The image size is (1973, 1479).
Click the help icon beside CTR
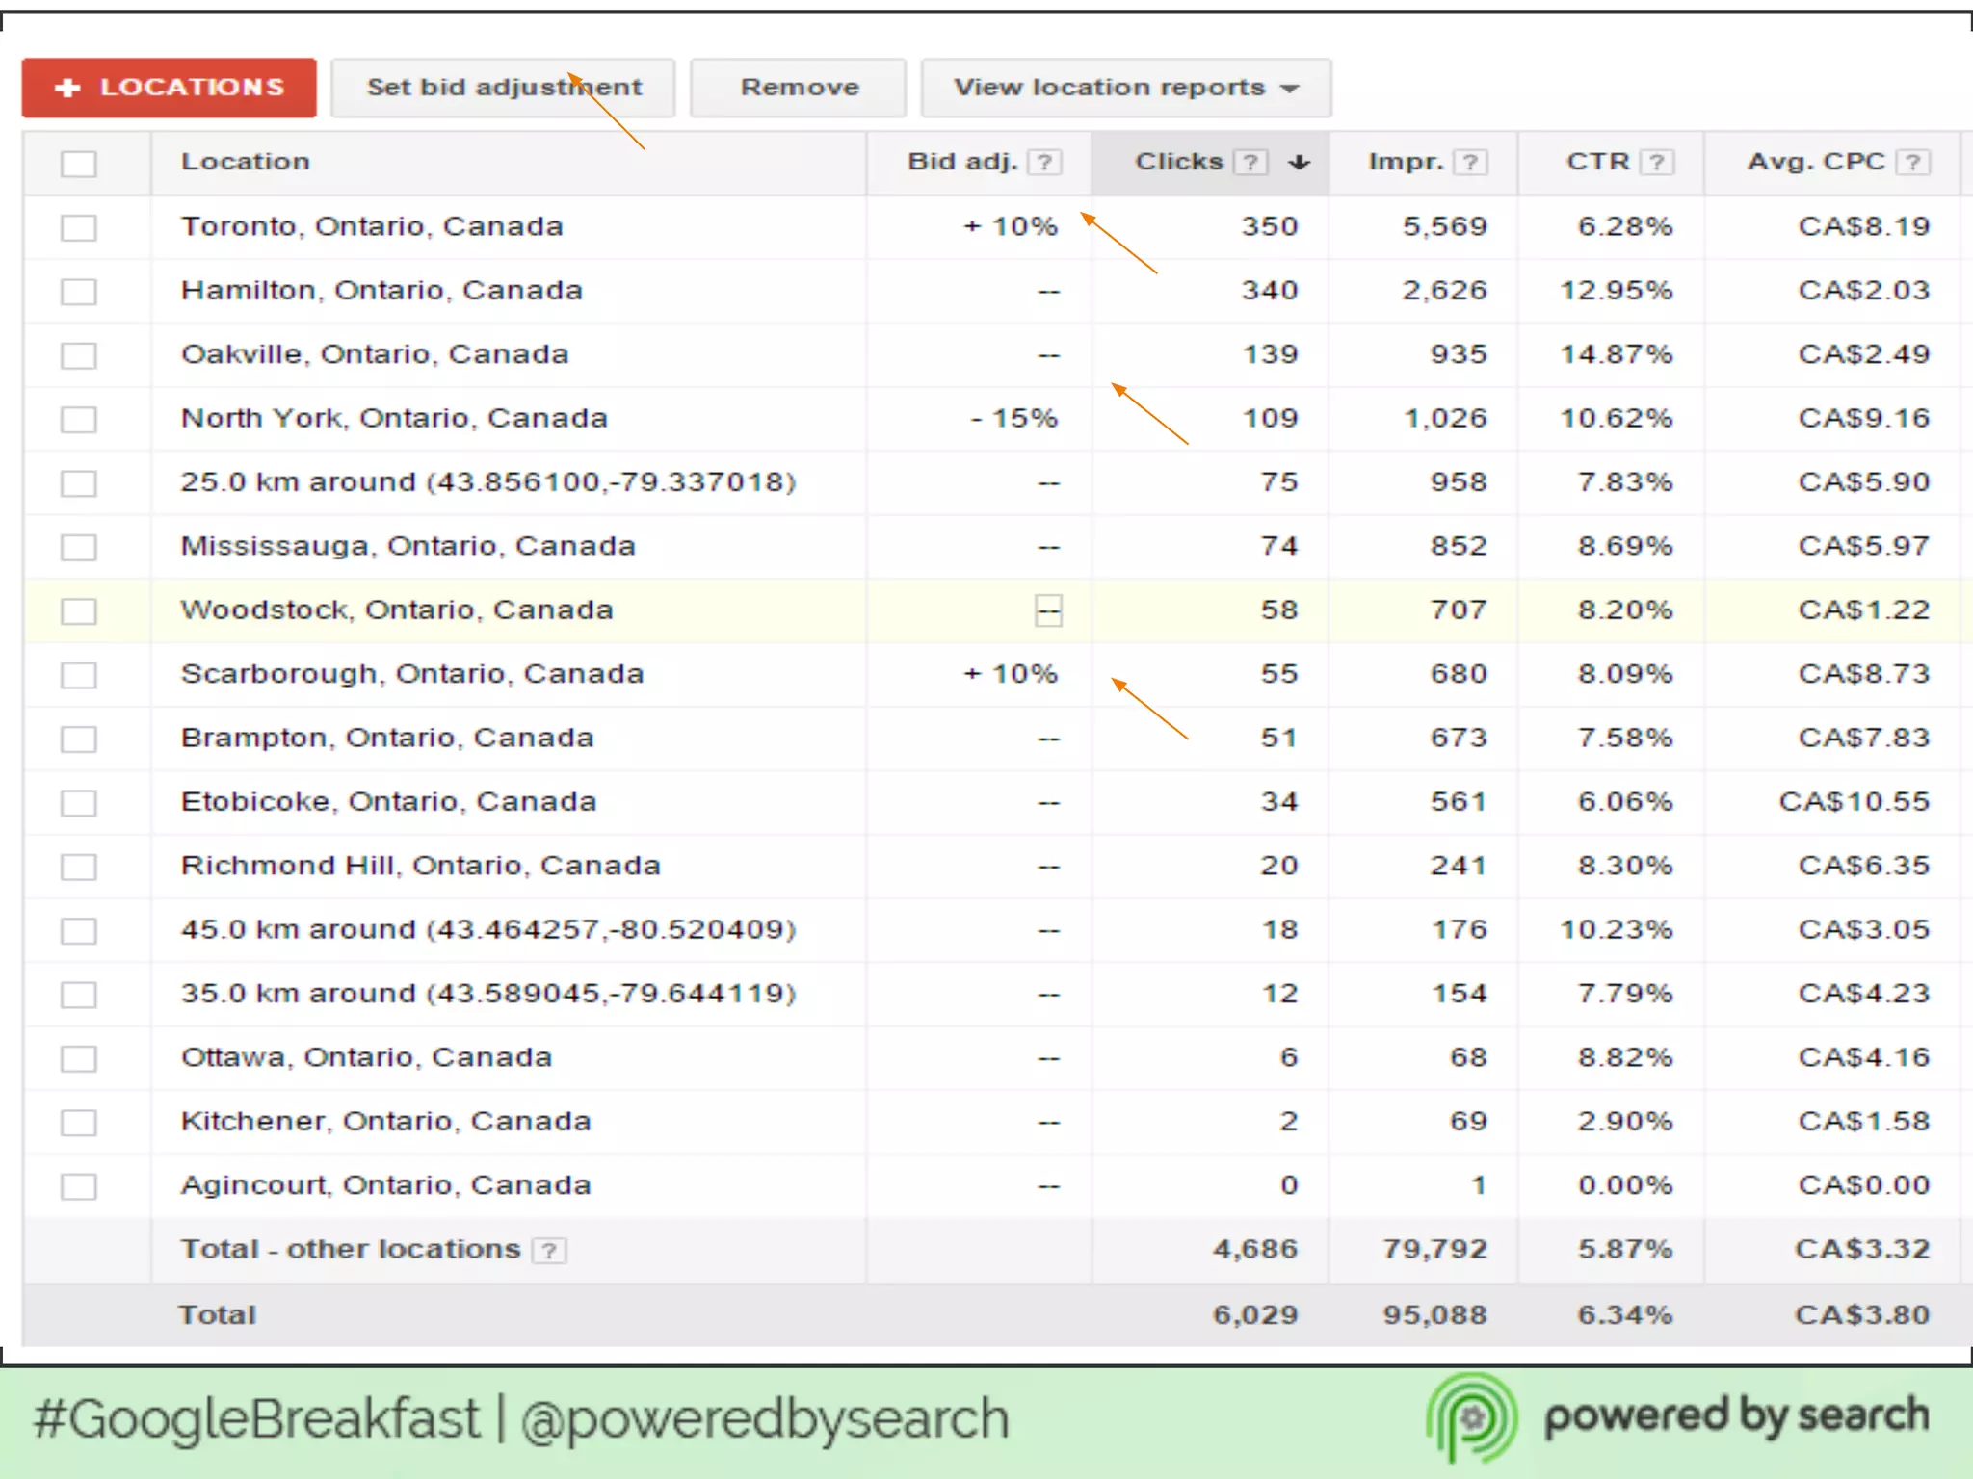(1656, 162)
